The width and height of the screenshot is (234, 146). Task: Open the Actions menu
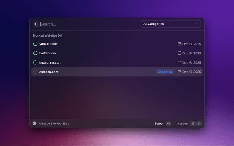182,124
